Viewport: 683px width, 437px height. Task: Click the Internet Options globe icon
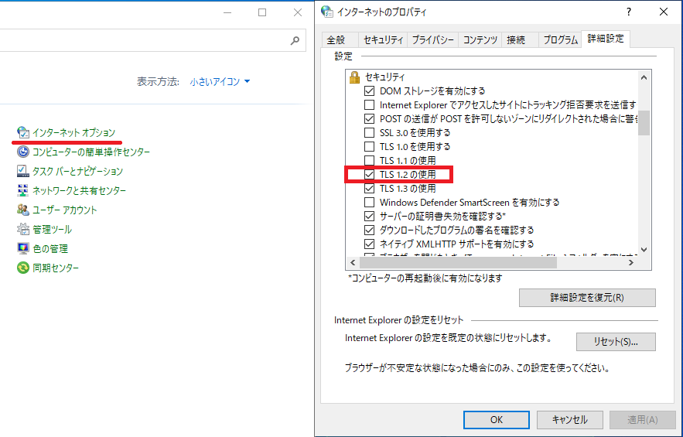coord(22,133)
